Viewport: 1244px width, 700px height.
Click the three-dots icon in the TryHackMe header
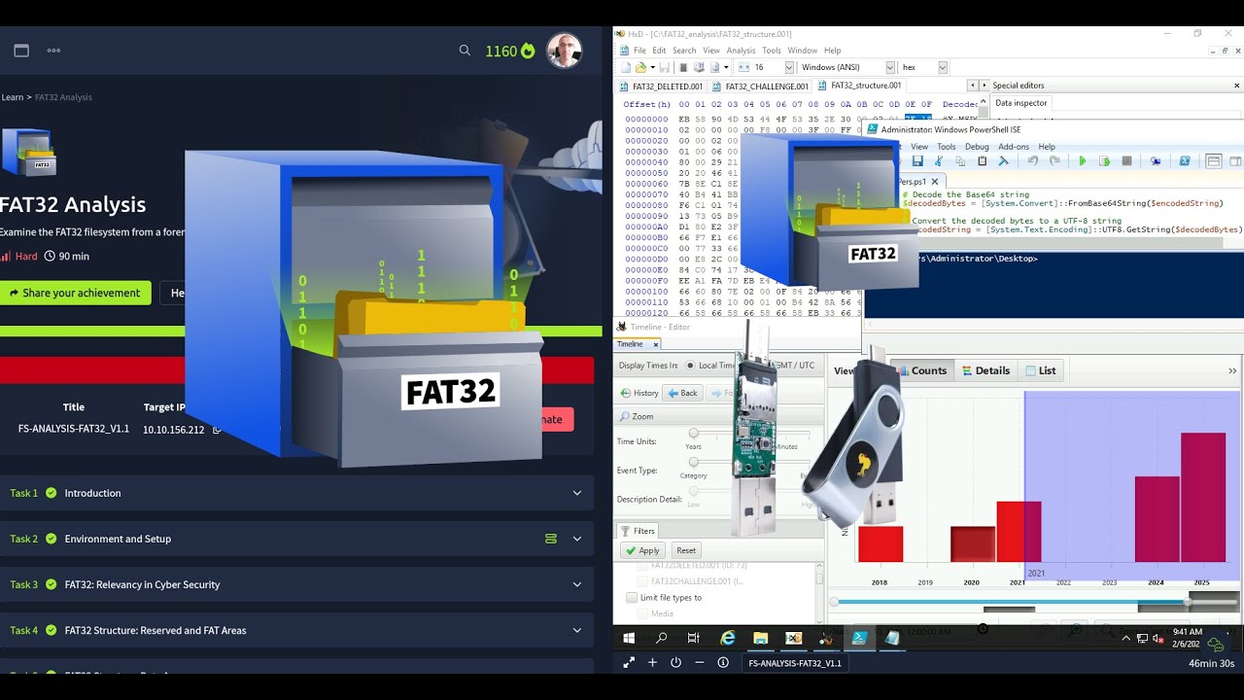[53, 51]
